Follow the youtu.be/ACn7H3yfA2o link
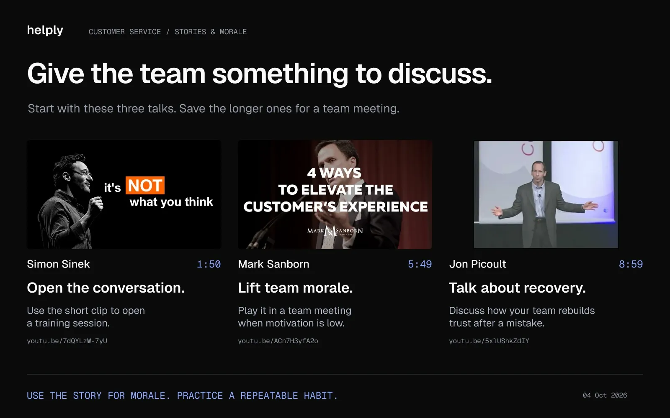Viewport: 670px width, 418px height. tap(278, 341)
